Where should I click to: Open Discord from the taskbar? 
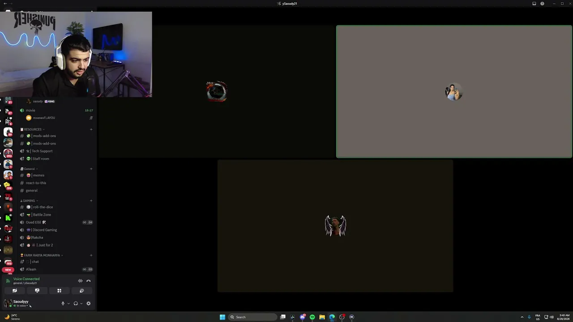pos(303,317)
